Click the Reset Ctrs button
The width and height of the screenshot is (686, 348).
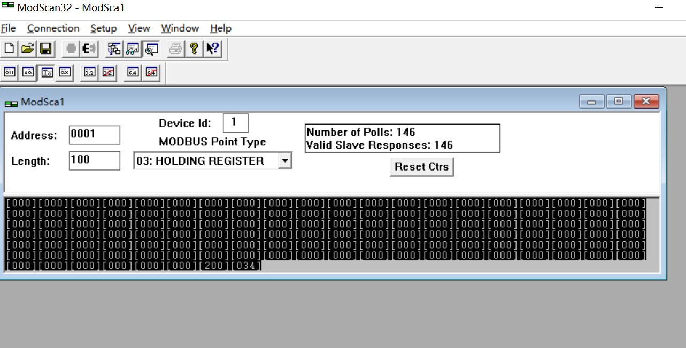pos(422,167)
